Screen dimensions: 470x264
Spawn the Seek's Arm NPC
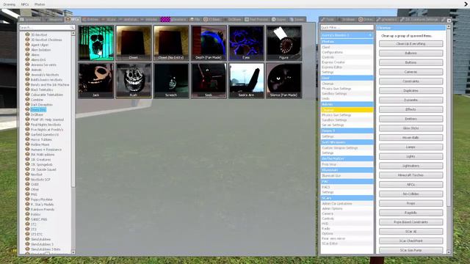246,81
